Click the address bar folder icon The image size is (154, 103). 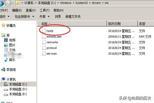(x=17, y=3)
